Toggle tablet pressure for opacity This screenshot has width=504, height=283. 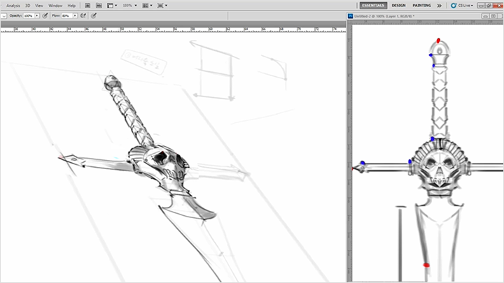pos(45,15)
